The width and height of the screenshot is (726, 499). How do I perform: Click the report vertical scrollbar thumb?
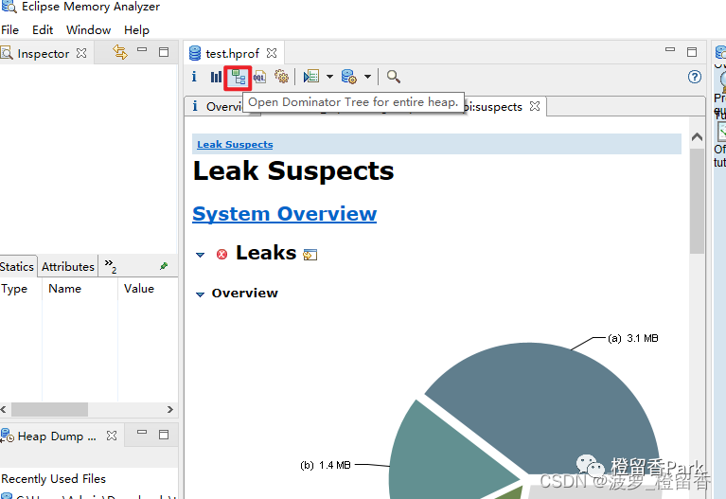[x=697, y=201]
